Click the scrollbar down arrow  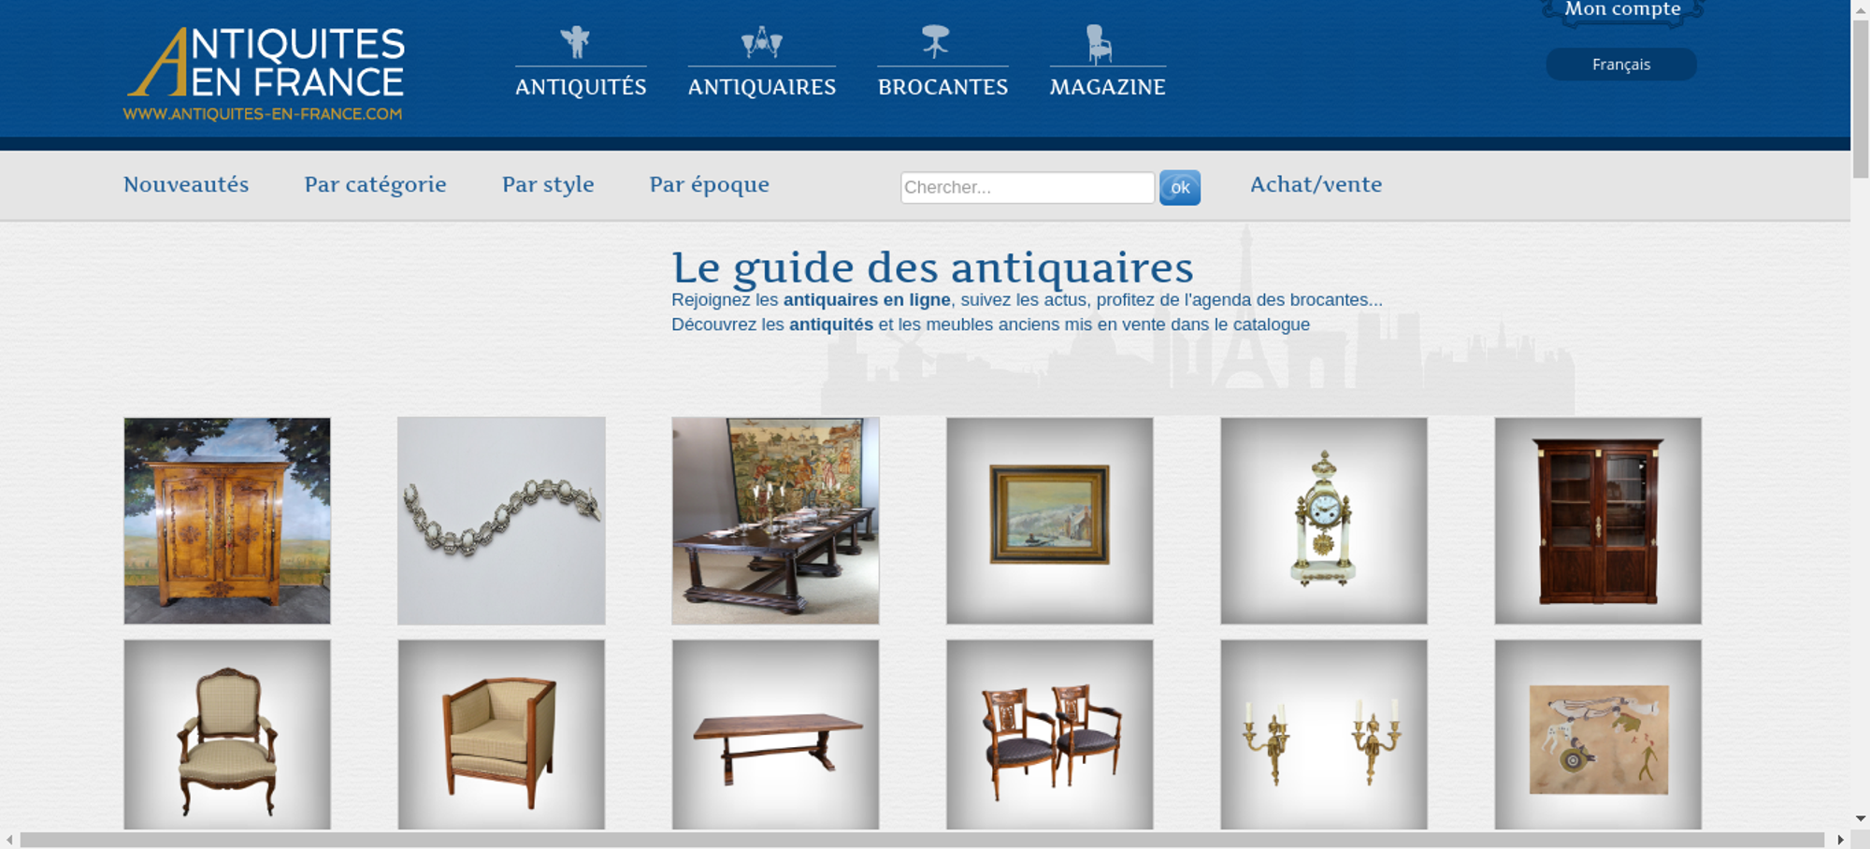pos(1861,818)
